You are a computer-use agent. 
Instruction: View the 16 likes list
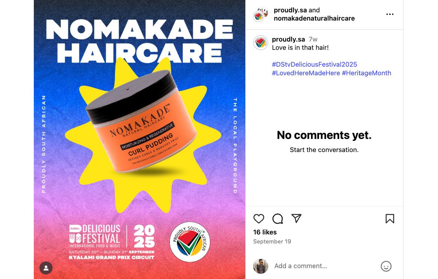[265, 232]
